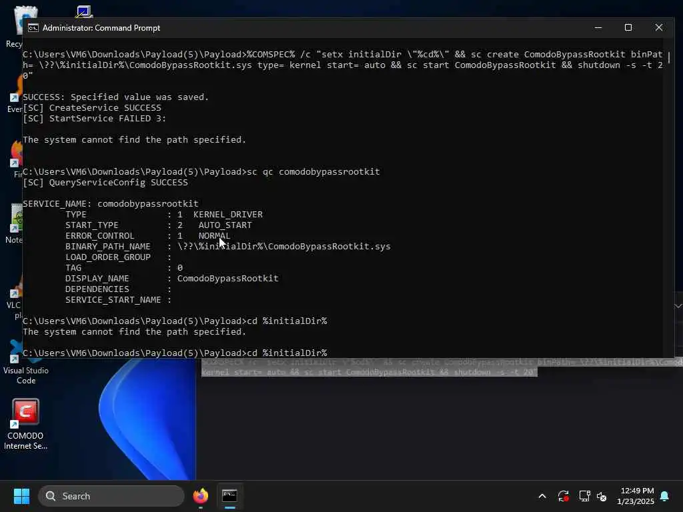Open the Windows Start menu
This screenshot has width=683, height=512.
(x=21, y=496)
